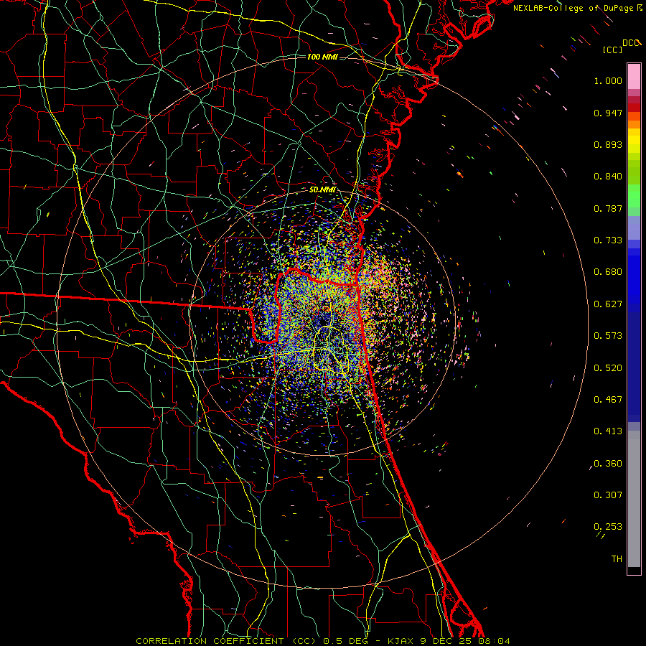The image size is (646, 646).
Task: Click the 0.307 legend value
Action: (608, 495)
